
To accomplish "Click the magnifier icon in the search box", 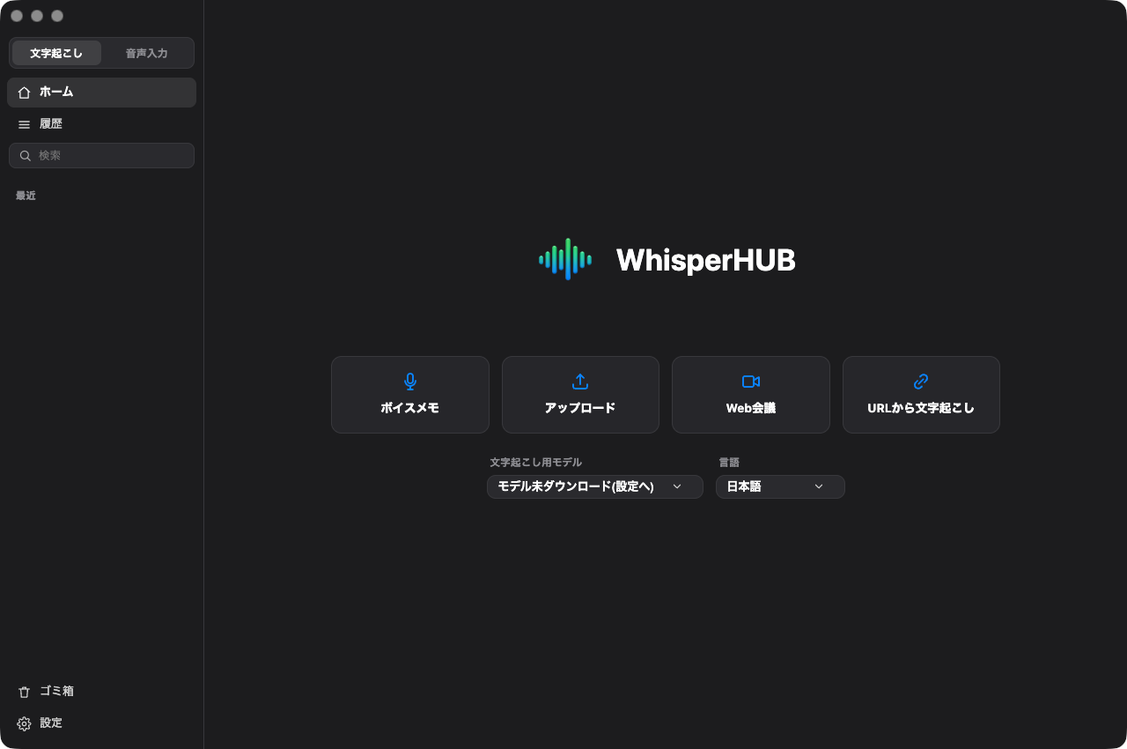I will [26, 156].
